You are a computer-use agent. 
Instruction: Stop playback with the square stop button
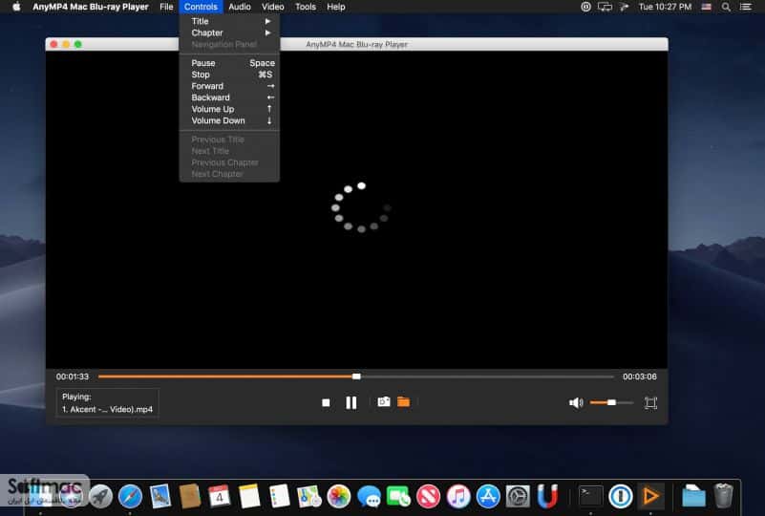326,402
